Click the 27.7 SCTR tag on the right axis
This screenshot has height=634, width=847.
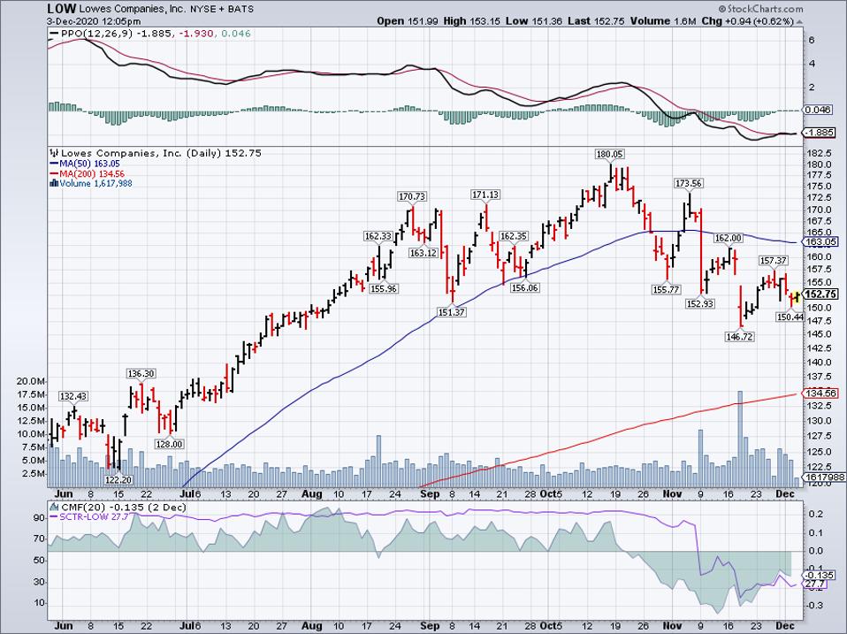pos(814,584)
